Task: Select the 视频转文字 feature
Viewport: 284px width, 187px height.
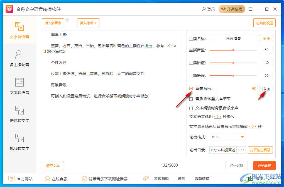Action: point(19,141)
